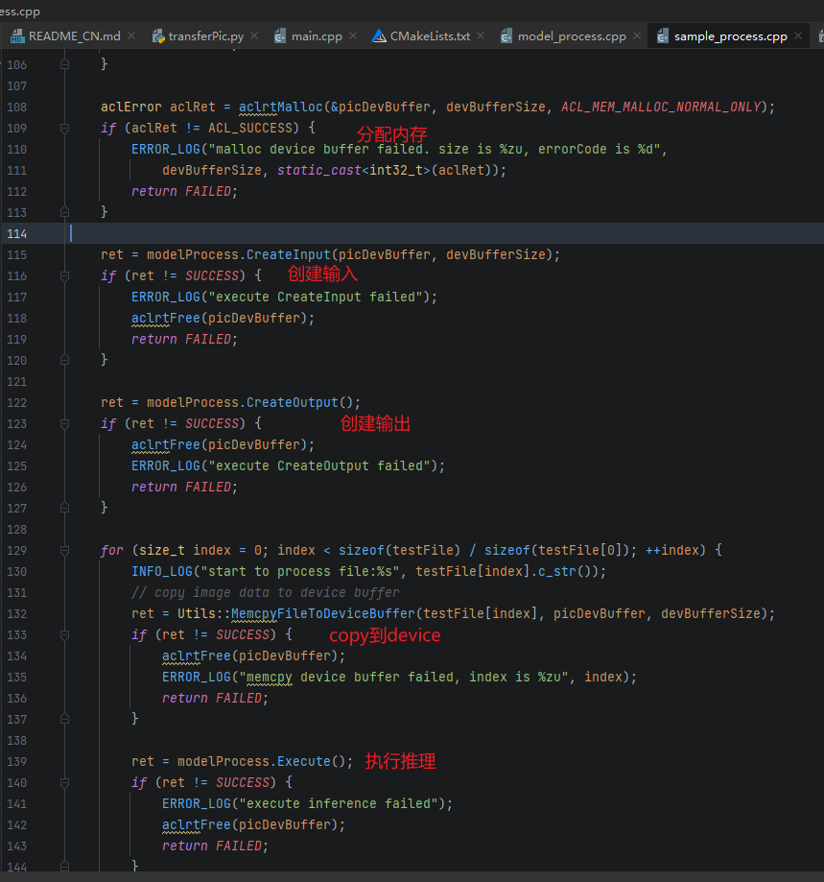This screenshot has width=824, height=882.
Task: Click aclrtFree call on line 134
Action: 196,656
